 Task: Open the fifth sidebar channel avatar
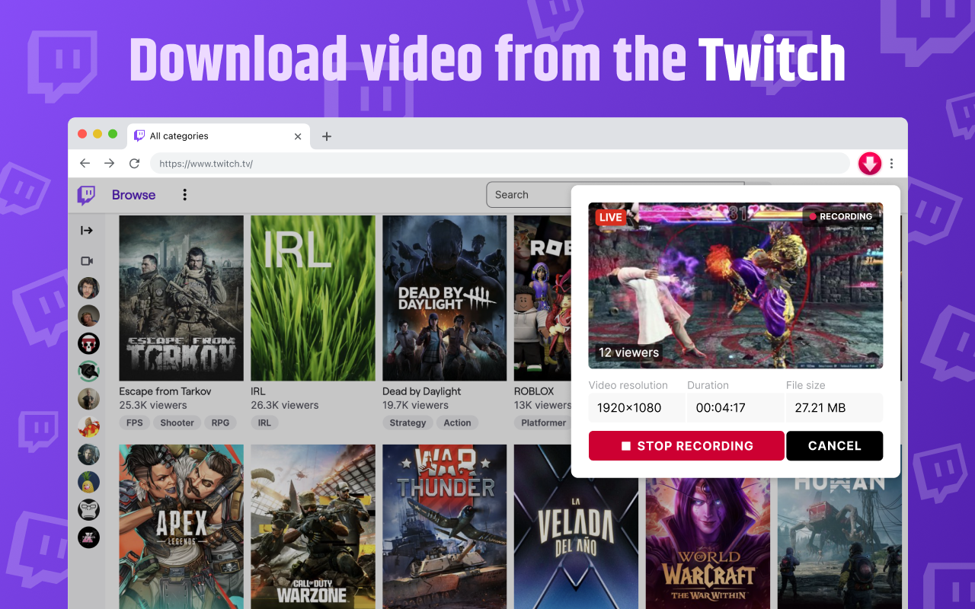pos(88,399)
